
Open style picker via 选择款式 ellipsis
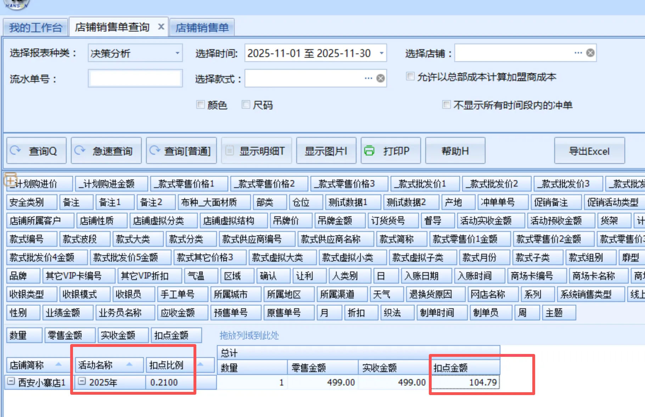pos(368,78)
